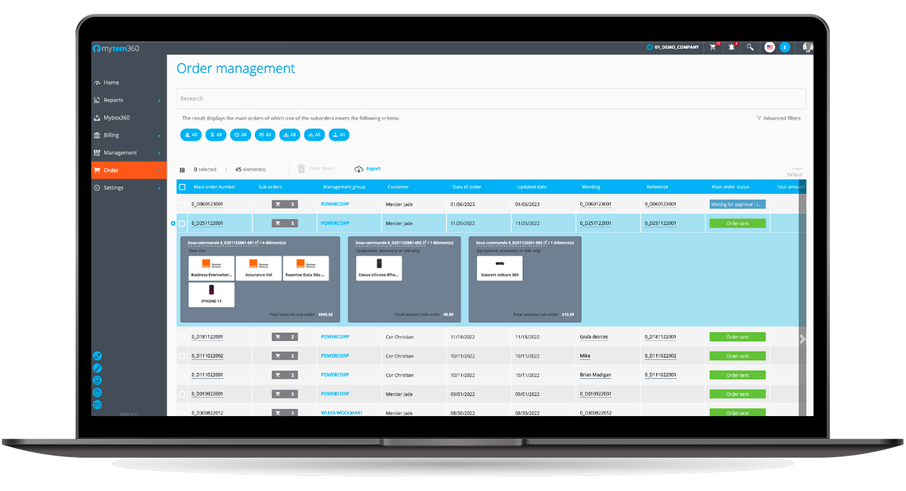Click the dollar currency icon in header
The image size is (906, 491).
coord(785,47)
